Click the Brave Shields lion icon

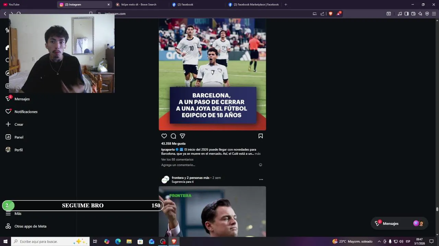point(331,14)
